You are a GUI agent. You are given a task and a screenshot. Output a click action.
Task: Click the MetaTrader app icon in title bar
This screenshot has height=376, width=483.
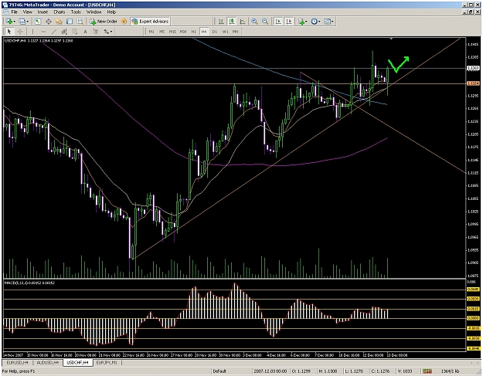click(5, 5)
